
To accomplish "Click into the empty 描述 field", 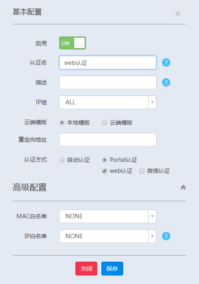I will [x=108, y=82].
